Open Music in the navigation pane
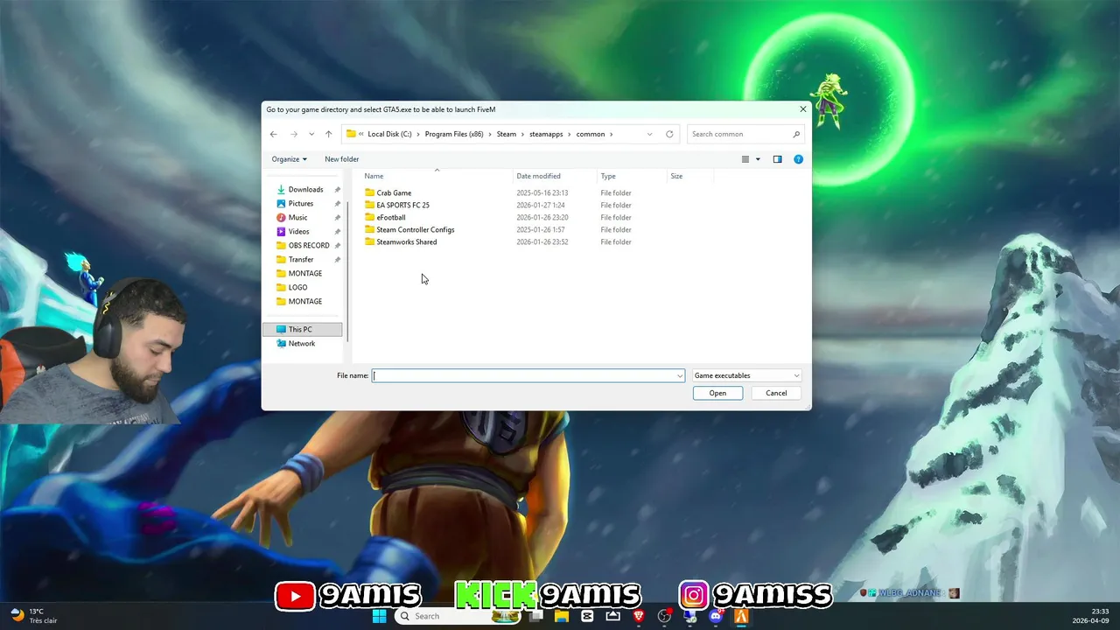Image resolution: width=1120 pixels, height=630 pixels. (x=297, y=217)
